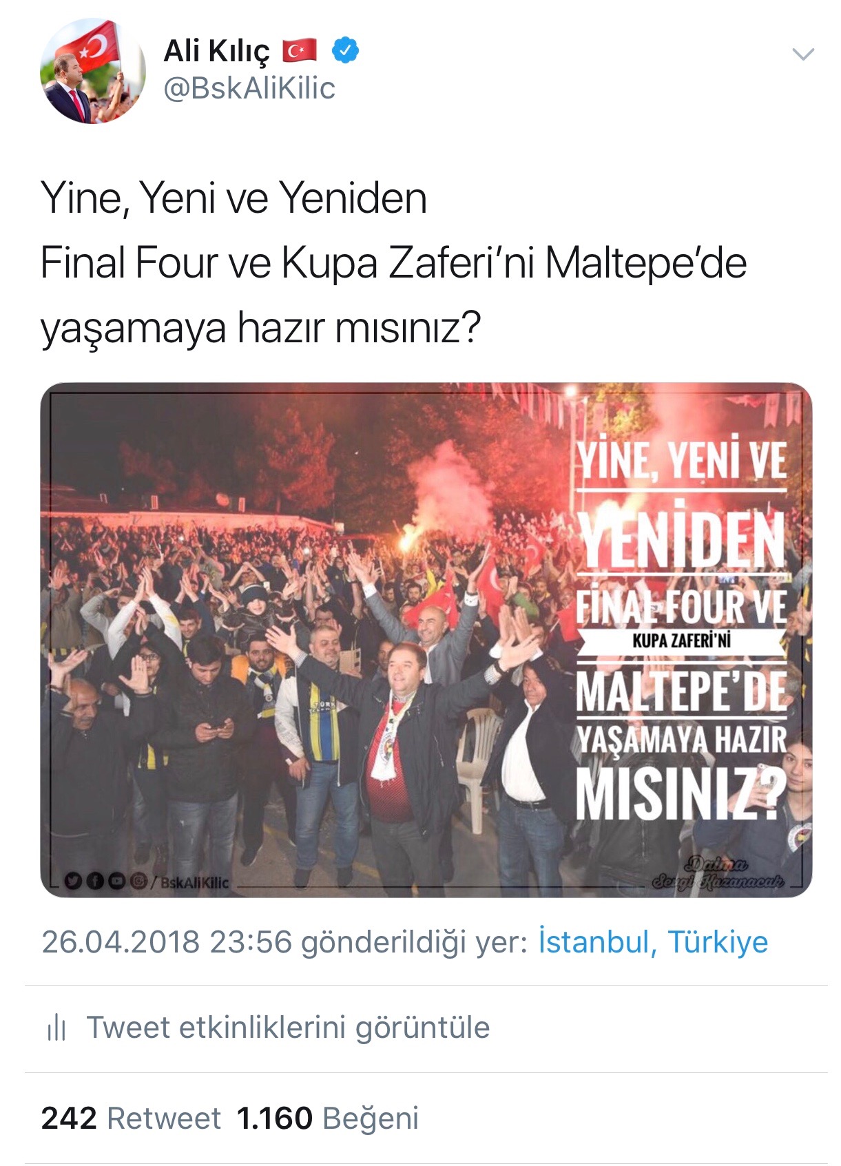Click the Facebook icon in image footer
Screen dimensions: 841x1166
coord(94,881)
